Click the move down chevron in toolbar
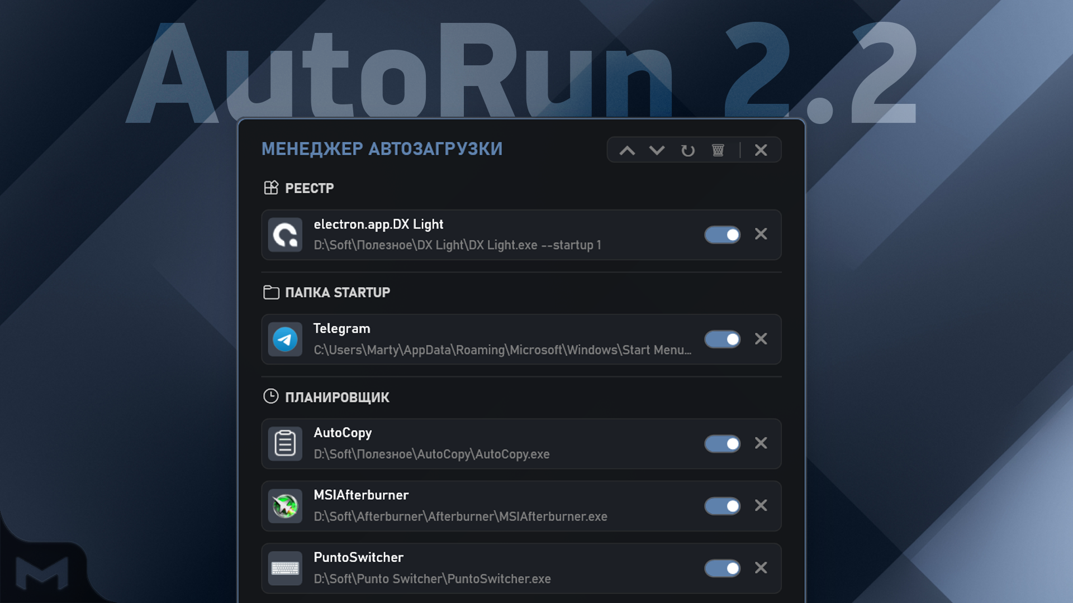The height and width of the screenshot is (603, 1073). tap(657, 150)
